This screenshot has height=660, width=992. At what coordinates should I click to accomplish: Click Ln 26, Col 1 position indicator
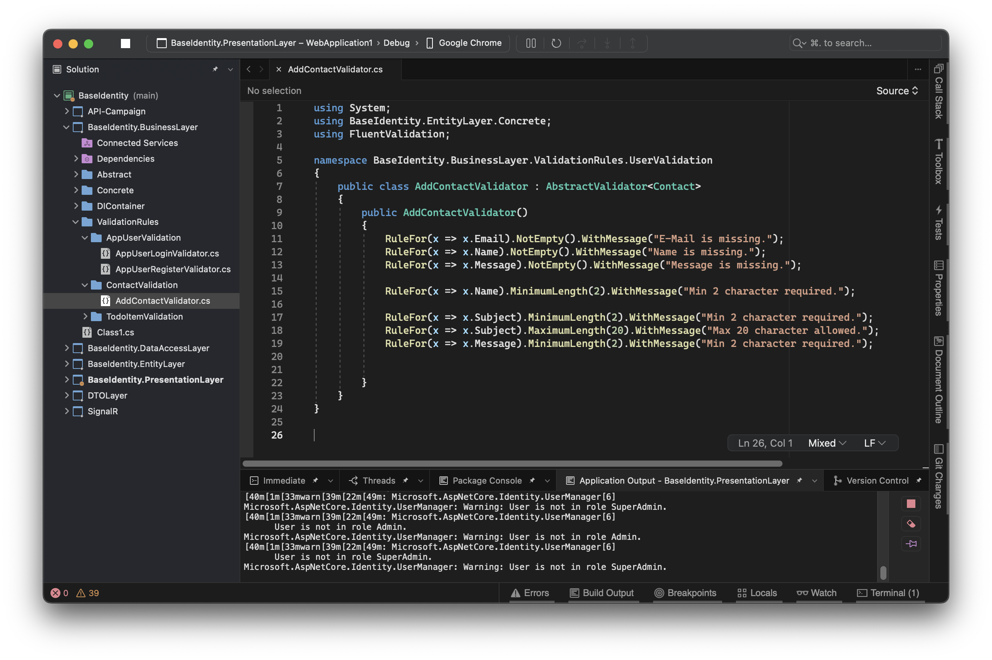(x=765, y=443)
